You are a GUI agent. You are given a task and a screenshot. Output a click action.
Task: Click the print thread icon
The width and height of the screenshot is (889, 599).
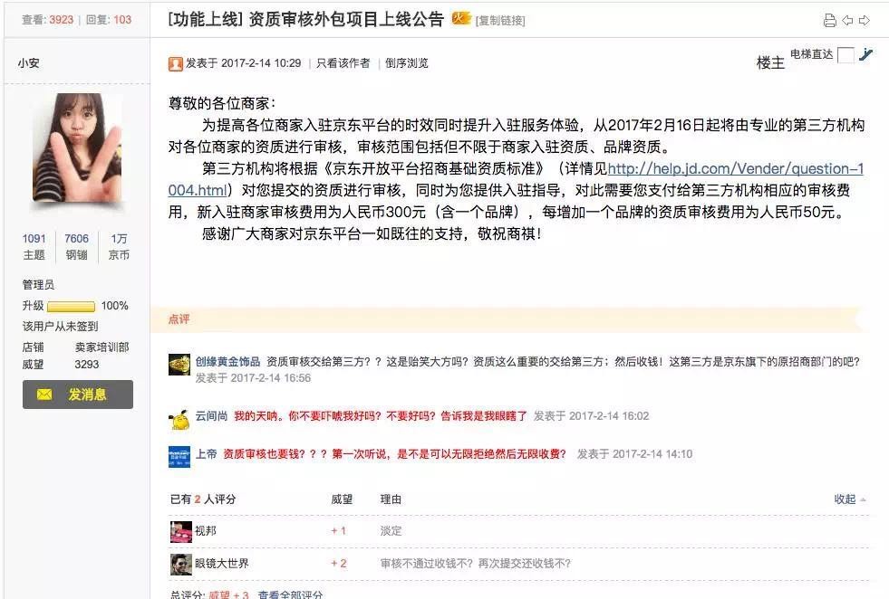click(x=829, y=21)
